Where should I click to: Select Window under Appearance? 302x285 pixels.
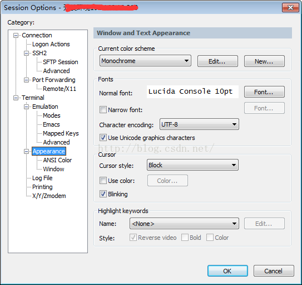pyautogui.click(x=53, y=169)
